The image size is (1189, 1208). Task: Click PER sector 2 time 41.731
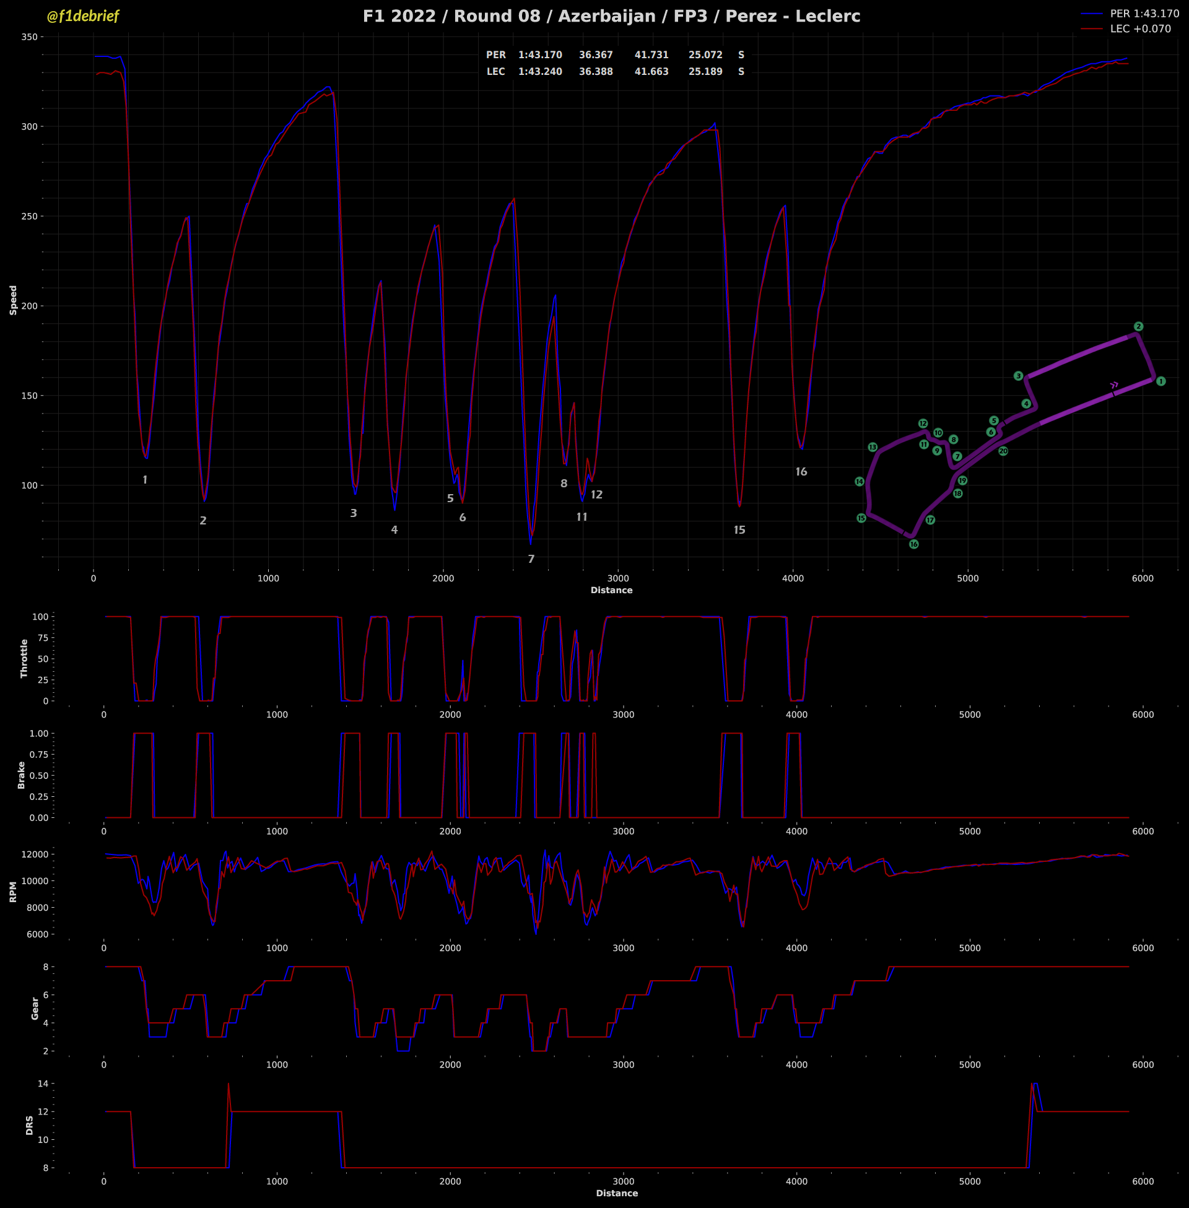651,55
